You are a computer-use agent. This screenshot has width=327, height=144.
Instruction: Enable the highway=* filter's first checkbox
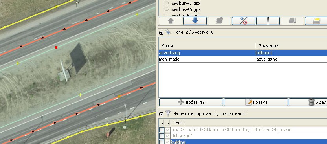pos(162,136)
